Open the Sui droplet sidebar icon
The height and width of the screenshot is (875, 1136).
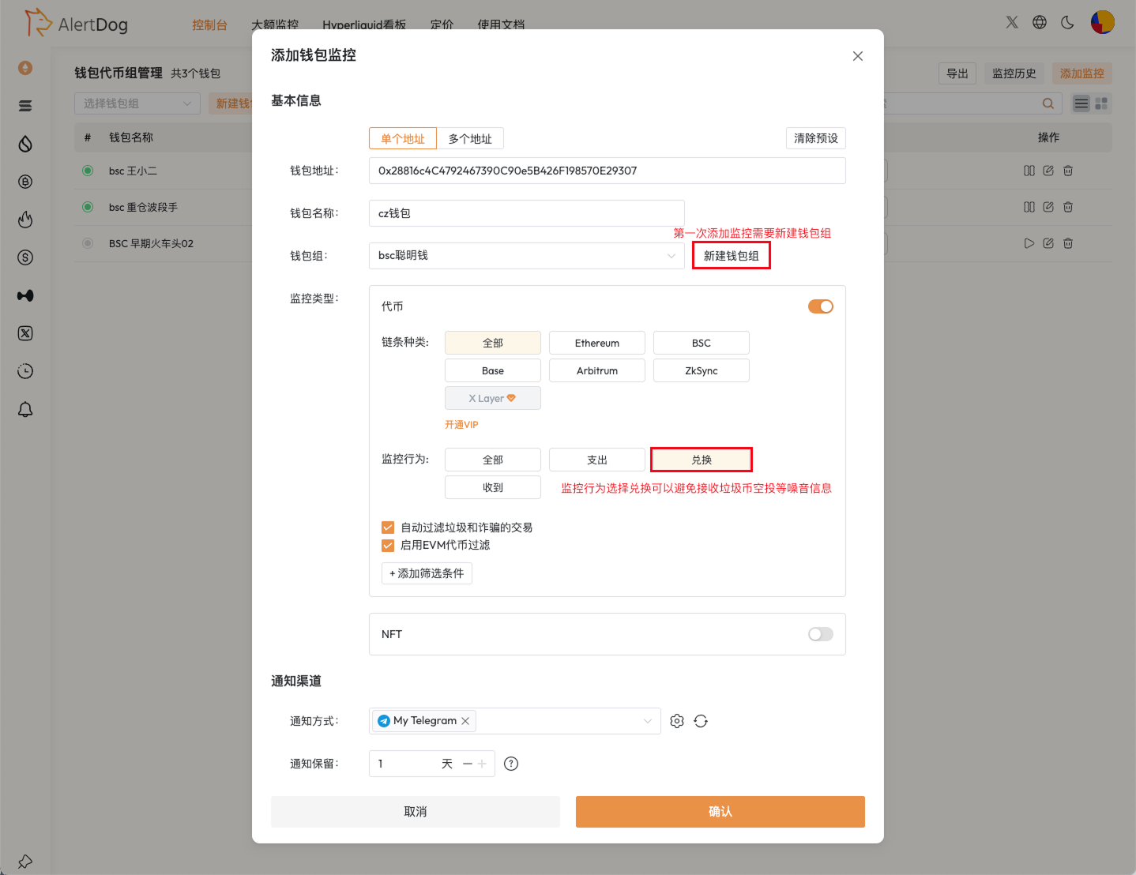coord(25,144)
